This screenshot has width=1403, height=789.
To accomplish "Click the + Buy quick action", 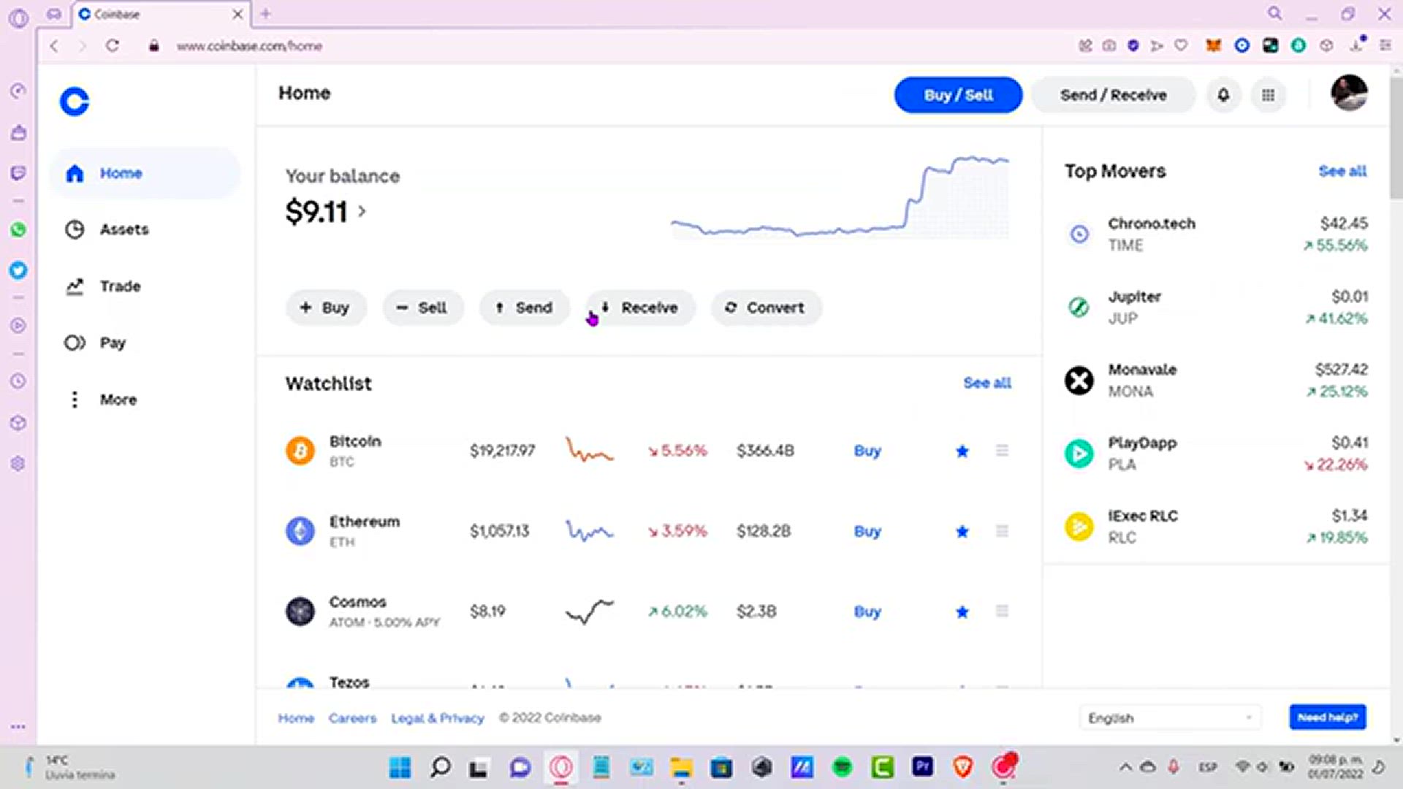I will tap(325, 308).
